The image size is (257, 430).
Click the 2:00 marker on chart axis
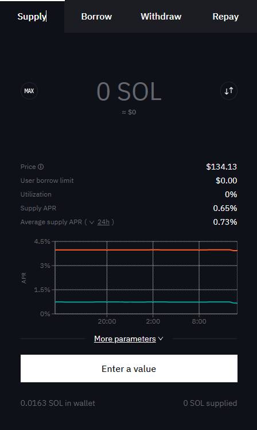coord(153,321)
